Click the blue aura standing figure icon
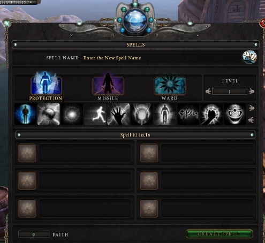Viewport: 265px width, 243px height. [25, 114]
